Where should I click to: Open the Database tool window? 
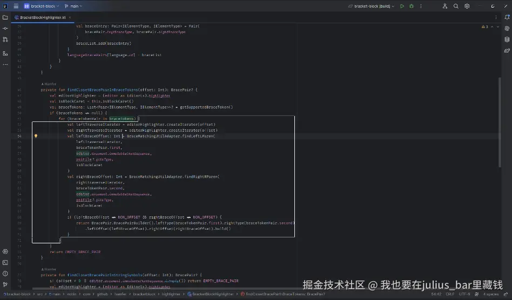[x=507, y=39]
